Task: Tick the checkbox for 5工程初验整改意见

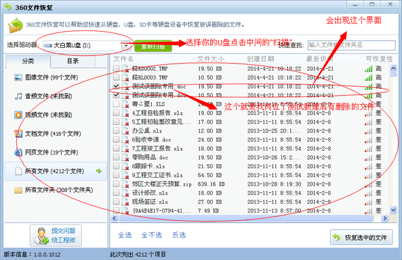Action: (116, 122)
